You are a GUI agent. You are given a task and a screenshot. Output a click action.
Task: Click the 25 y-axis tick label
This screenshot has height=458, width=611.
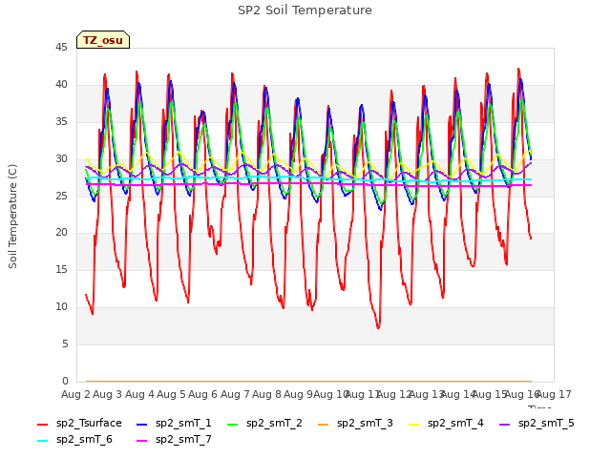point(61,196)
